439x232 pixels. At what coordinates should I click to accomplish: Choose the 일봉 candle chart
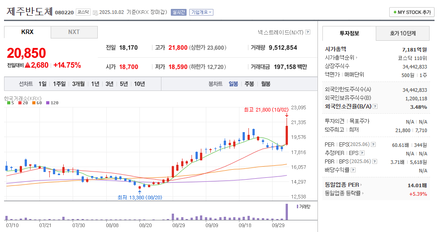[233, 84]
